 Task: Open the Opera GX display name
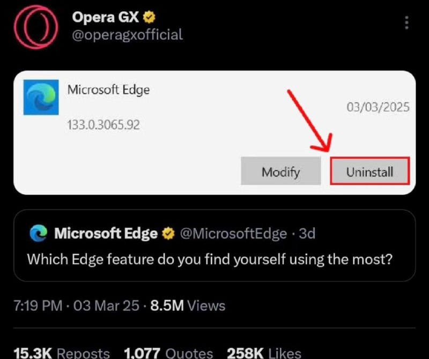tap(106, 17)
